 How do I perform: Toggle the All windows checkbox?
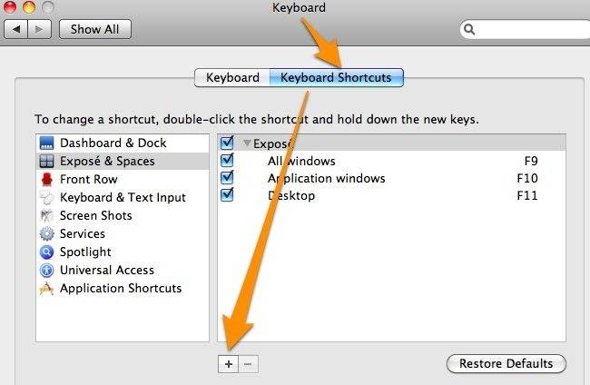point(227,161)
